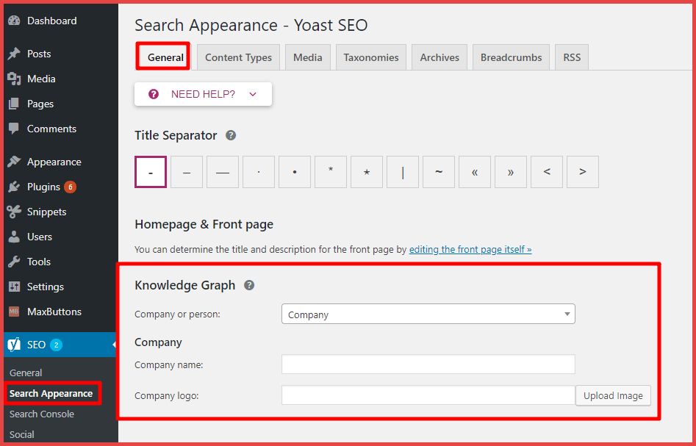This screenshot has width=696, height=446.
Task: Click the Company name text field
Action: [428, 364]
